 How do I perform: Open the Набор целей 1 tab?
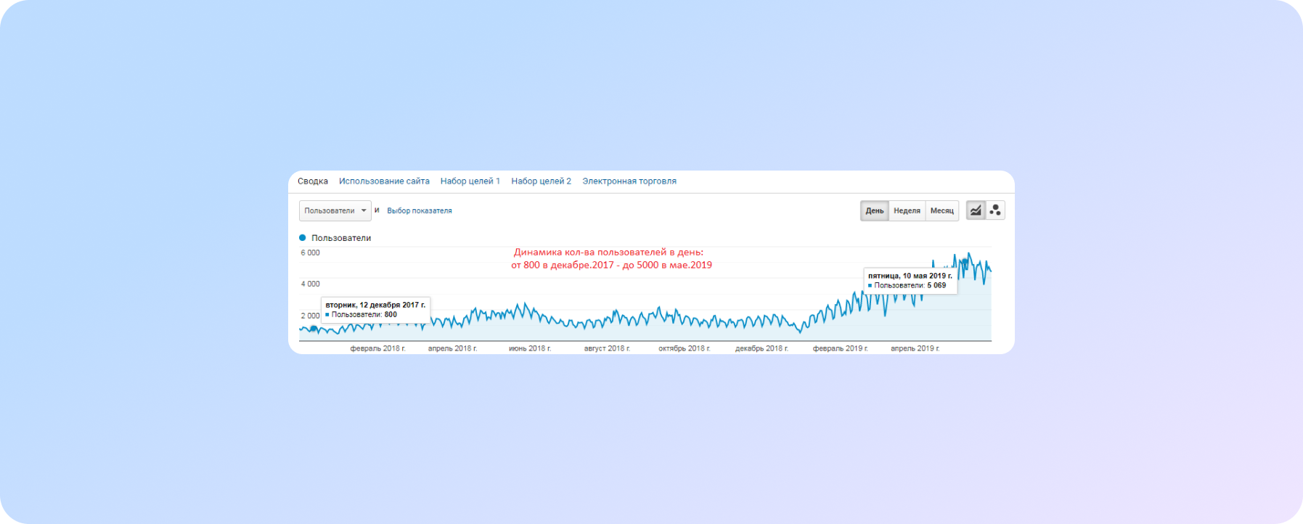[x=470, y=181]
